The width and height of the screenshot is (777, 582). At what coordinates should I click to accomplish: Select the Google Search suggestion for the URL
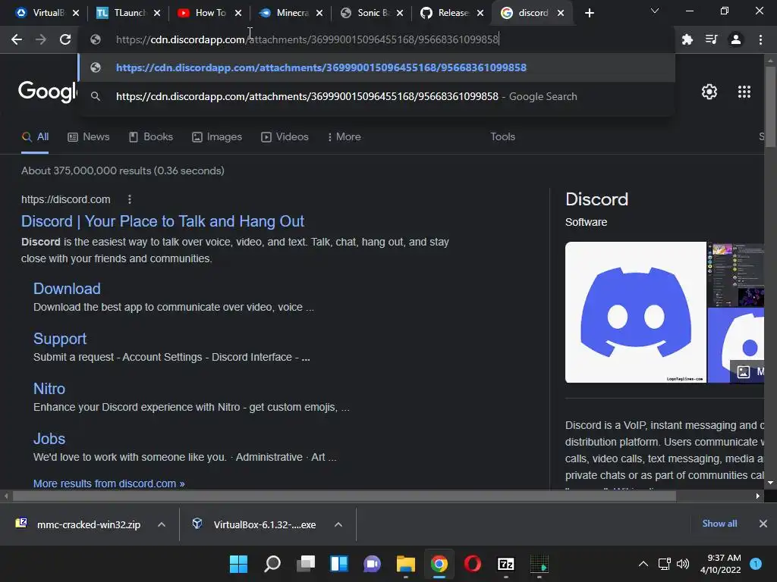coord(376,96)
